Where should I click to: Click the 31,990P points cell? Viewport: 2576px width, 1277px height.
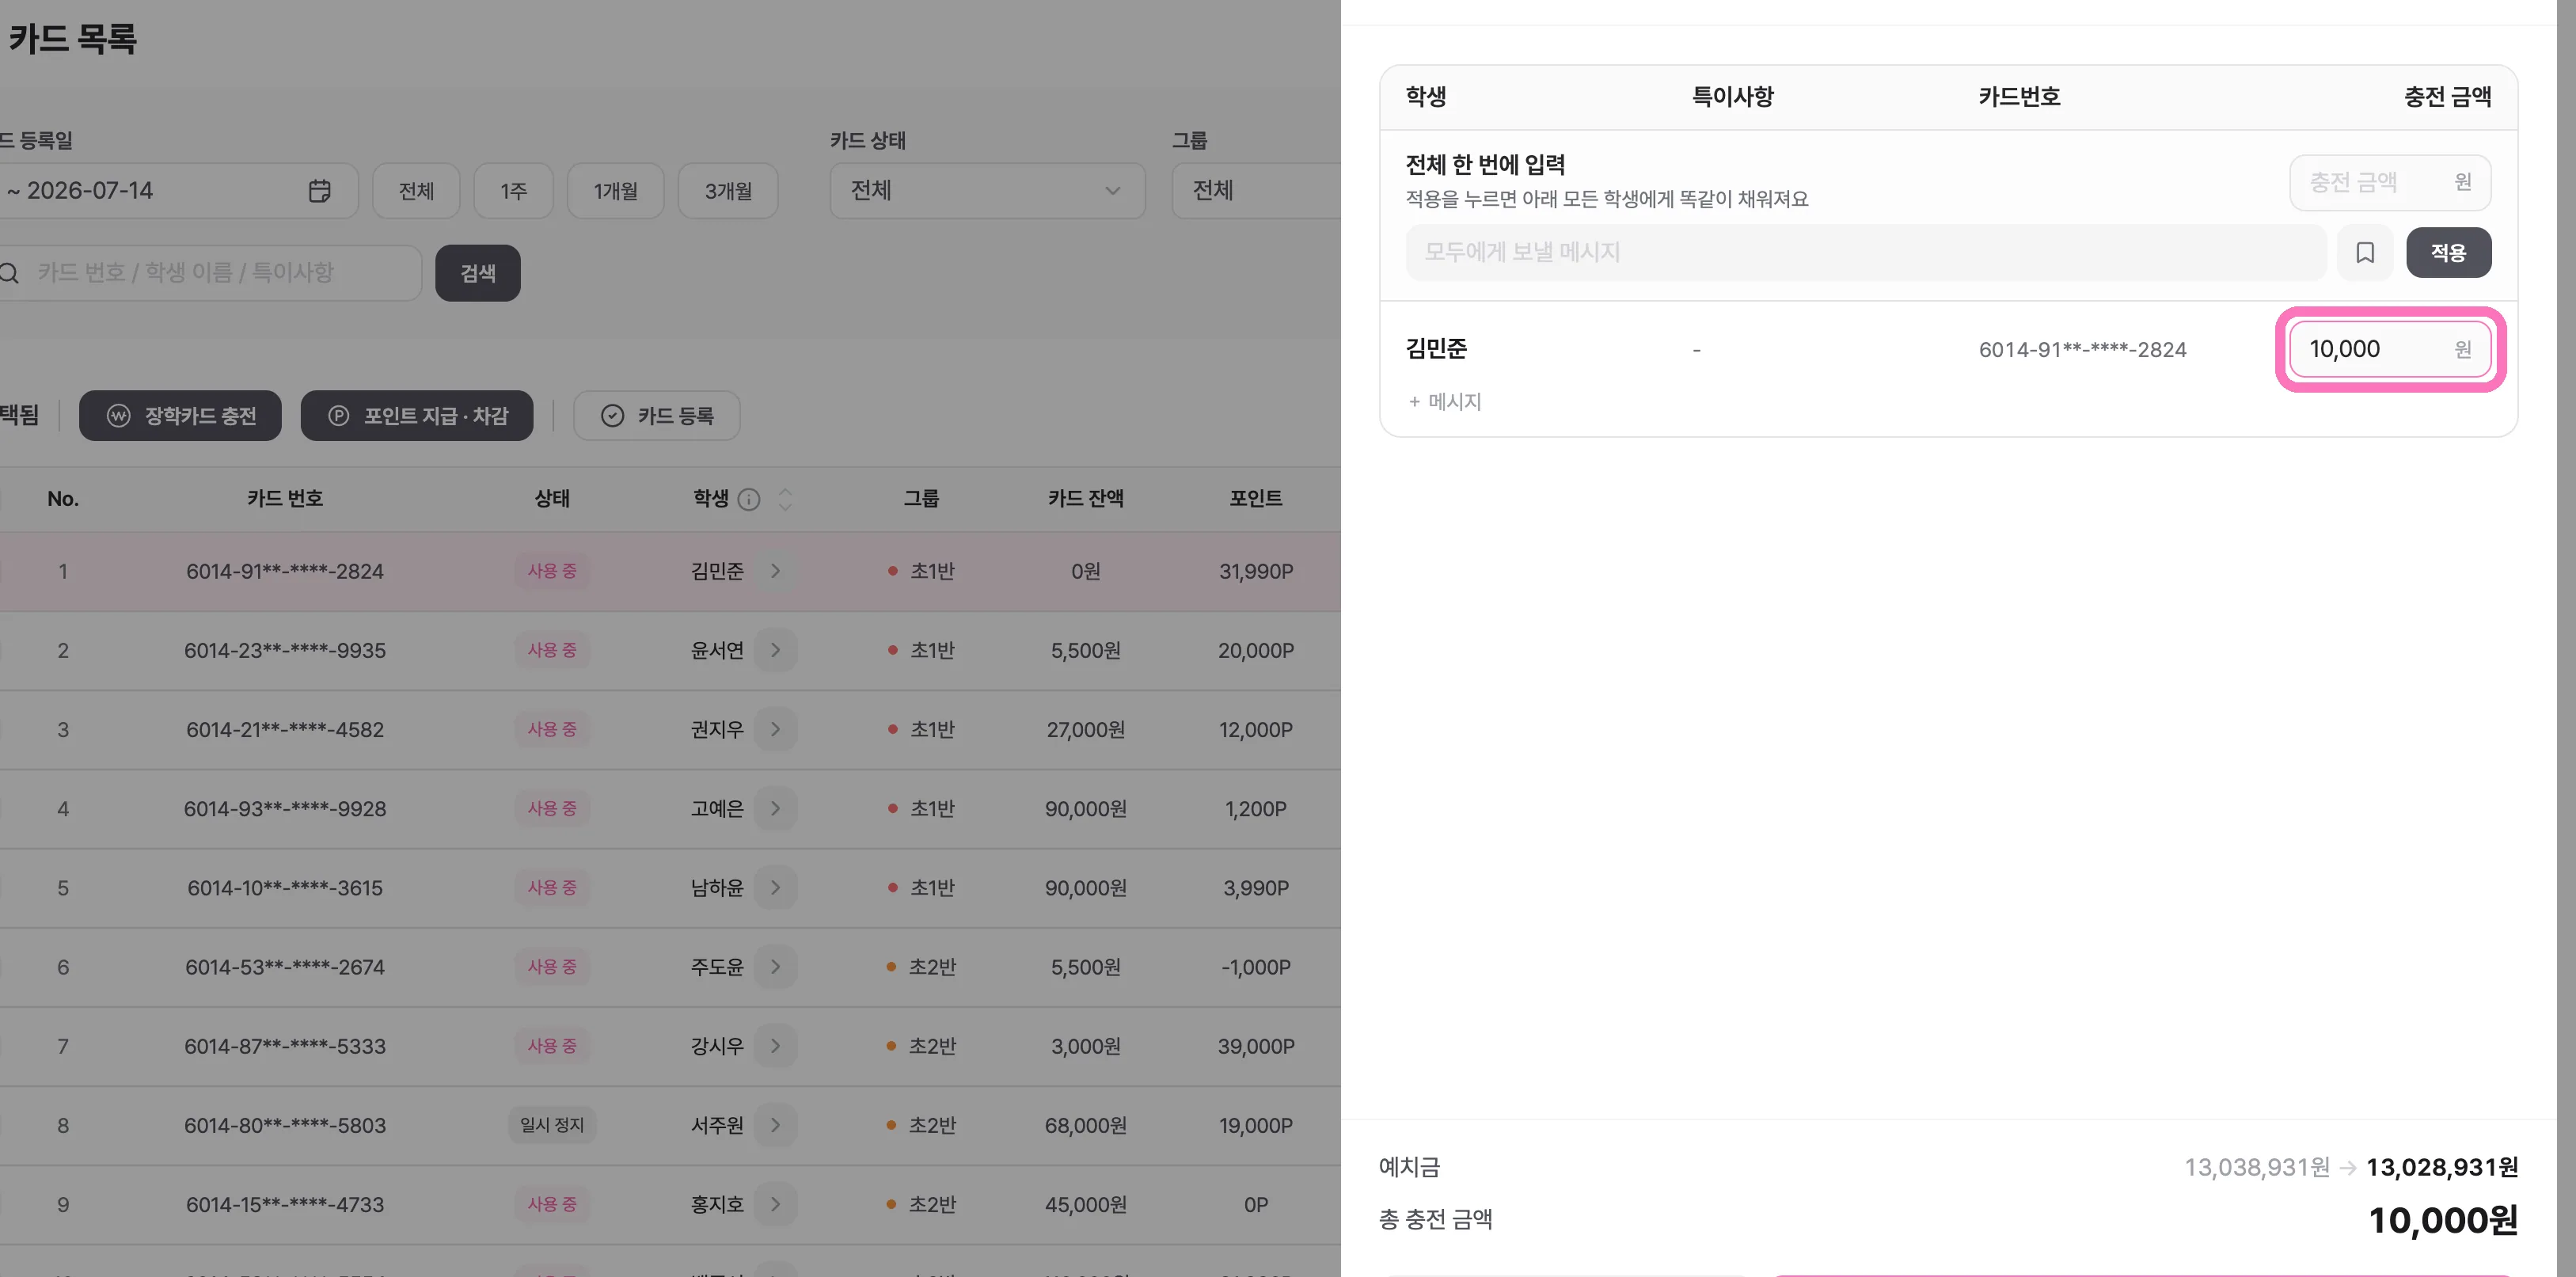[1256, 572]
